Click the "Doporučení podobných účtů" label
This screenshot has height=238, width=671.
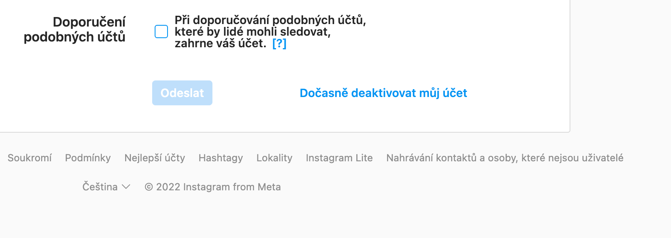tap(75, 29)
